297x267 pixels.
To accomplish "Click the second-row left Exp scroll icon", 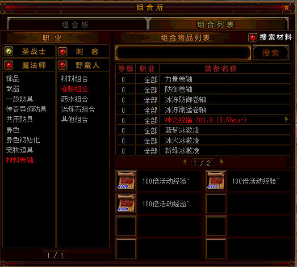I will 126,204.
